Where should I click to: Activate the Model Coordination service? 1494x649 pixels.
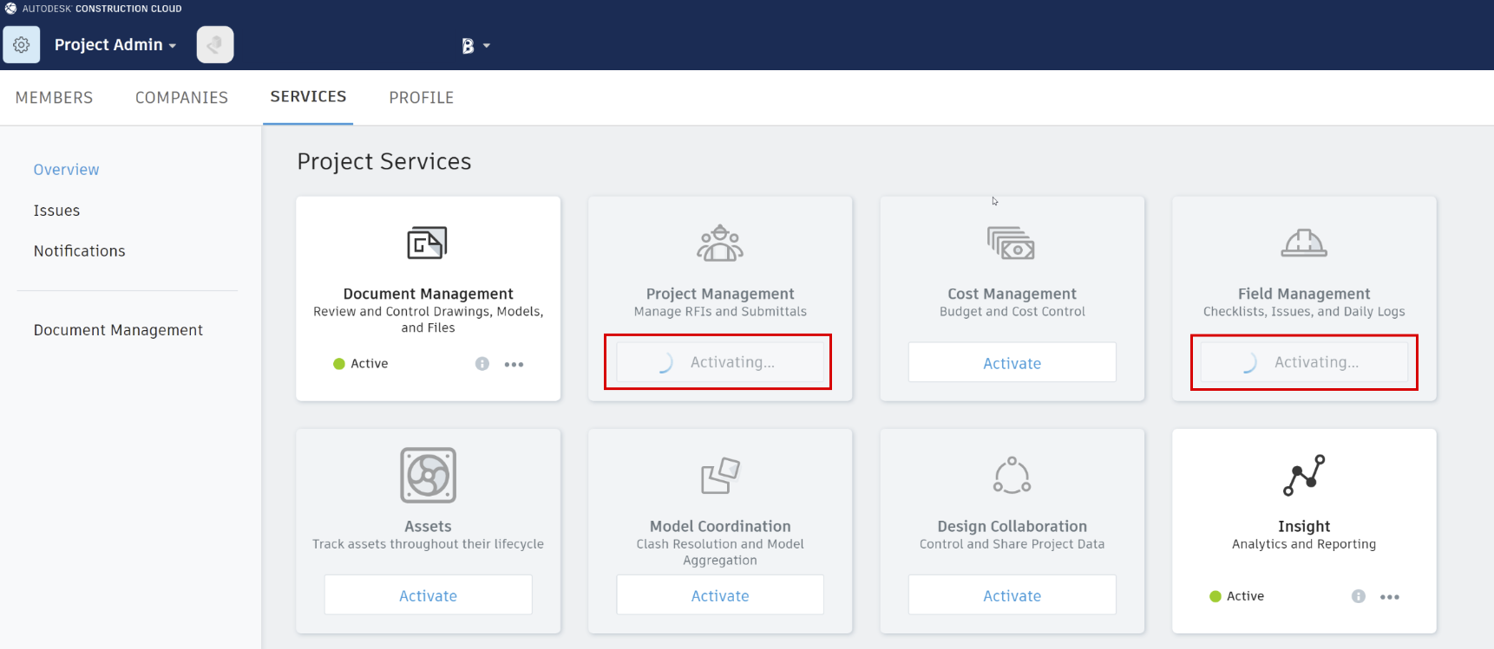(720, 595)
